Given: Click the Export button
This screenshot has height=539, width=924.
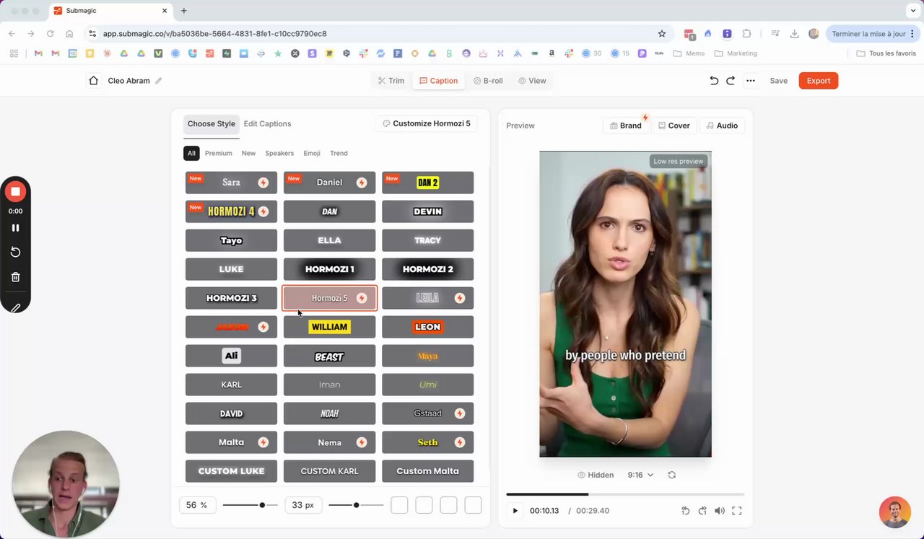Looking at the screenshot, I should click(x=819, y=81).
